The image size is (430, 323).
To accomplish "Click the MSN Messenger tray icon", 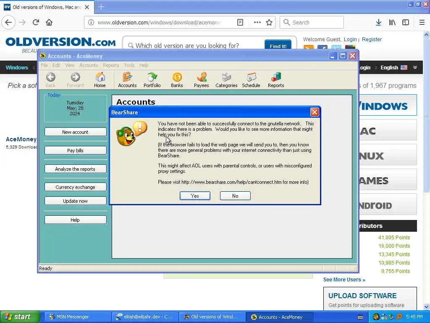I will click(x=384, y=317).
